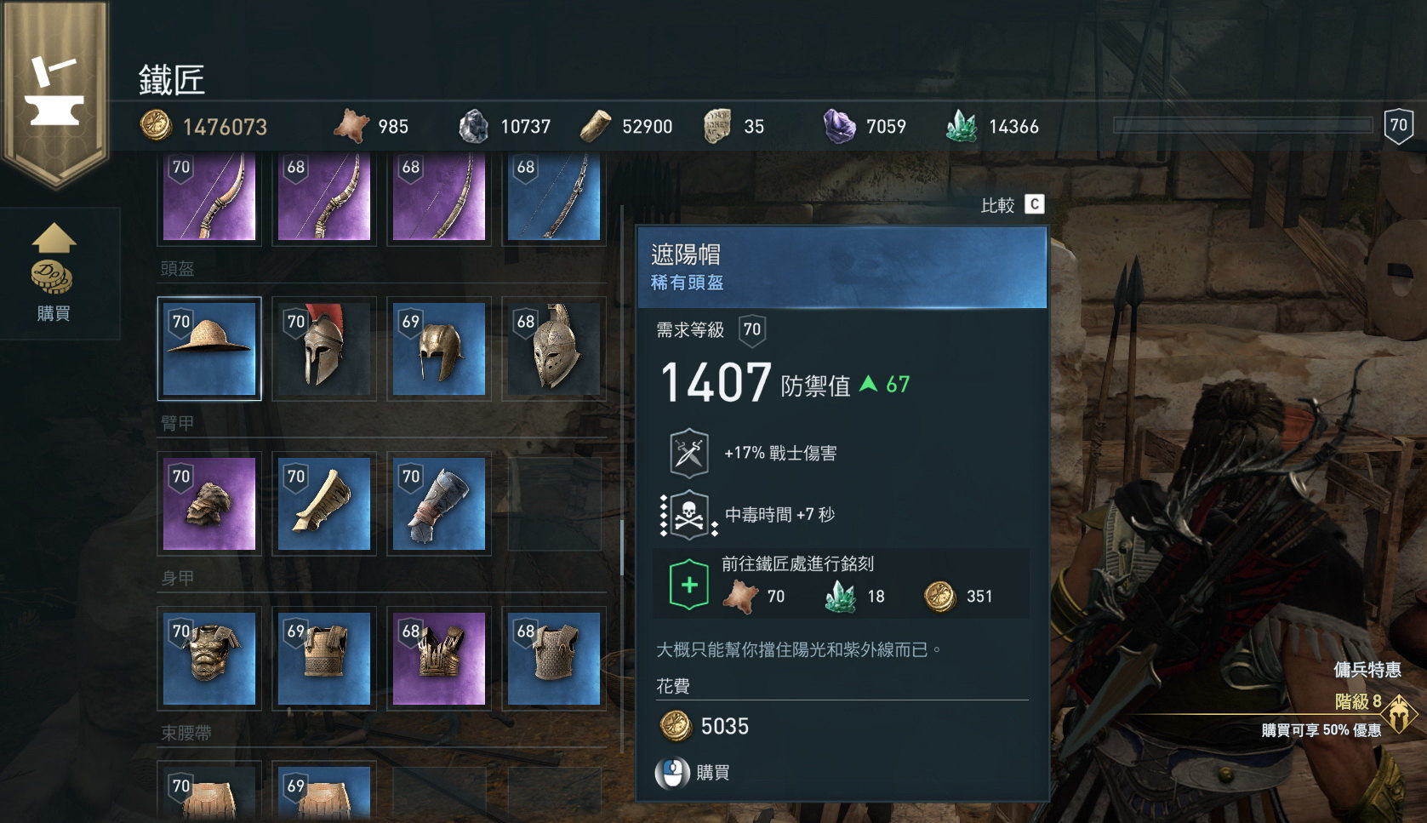This screenshot has width=1427, height=823.
Task: Select the golden level 70 arm guard
Action: click(x=324, y=504)
